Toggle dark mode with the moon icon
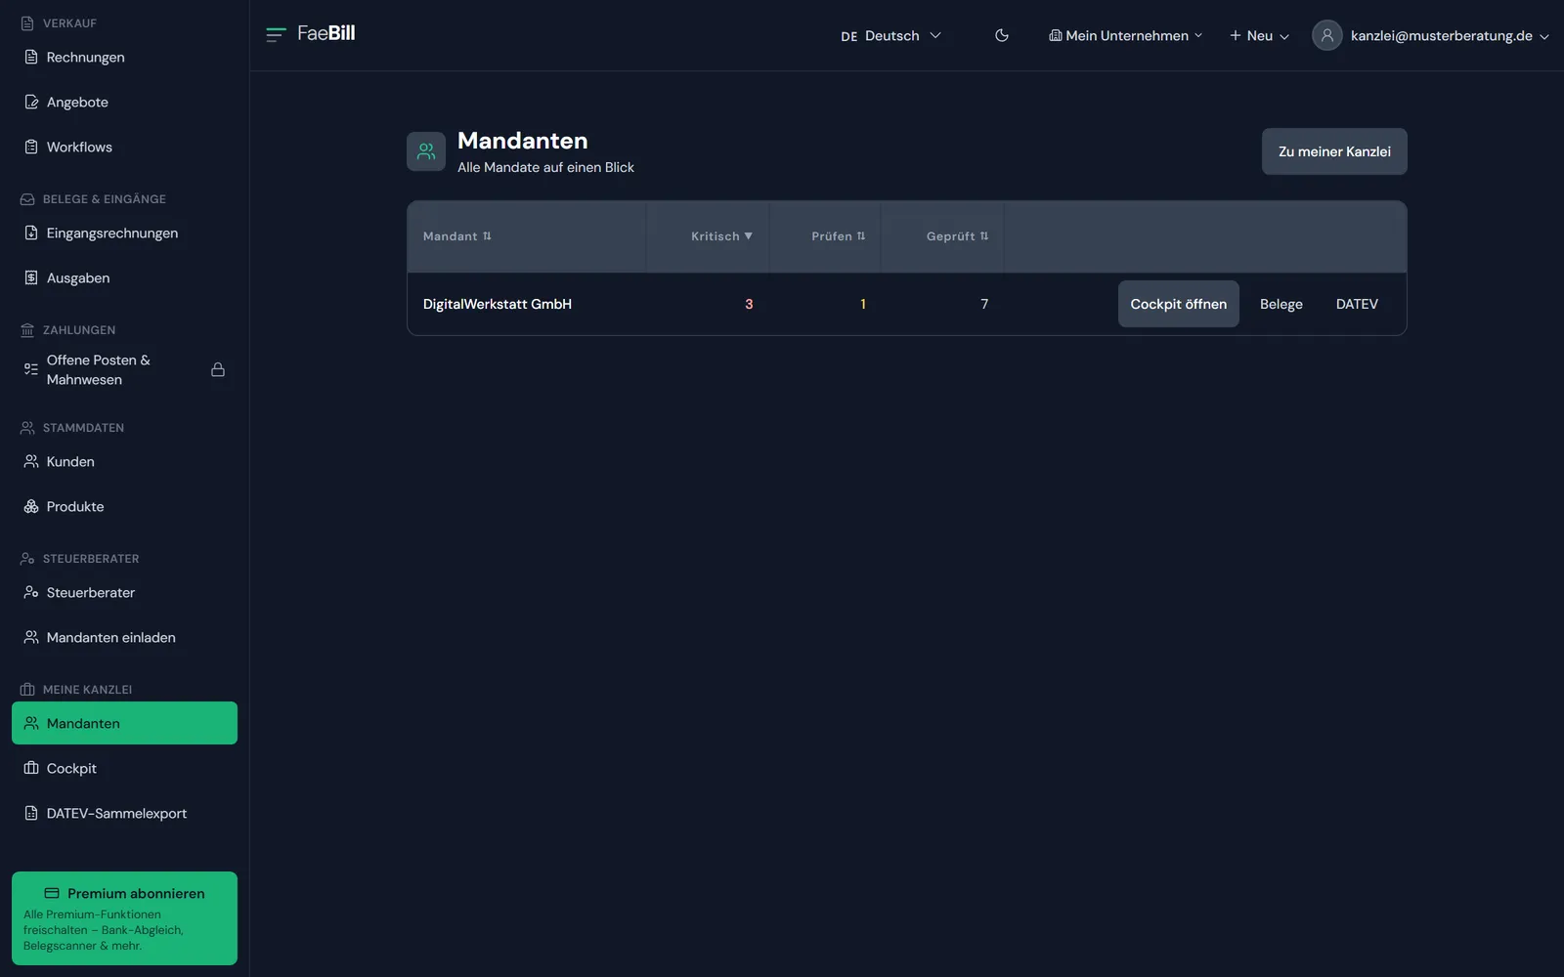 (x=1002, y=35)
